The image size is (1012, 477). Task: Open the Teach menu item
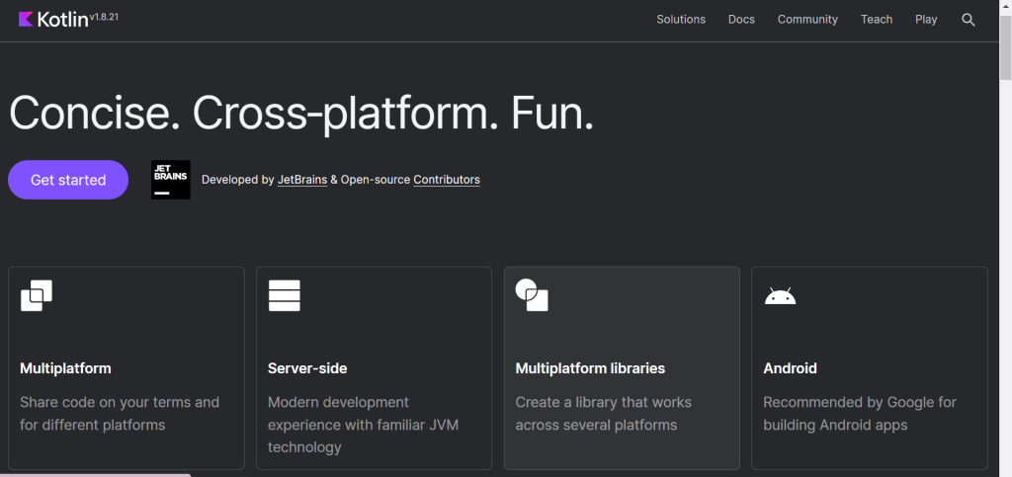(877, 20)
